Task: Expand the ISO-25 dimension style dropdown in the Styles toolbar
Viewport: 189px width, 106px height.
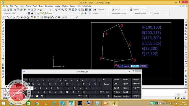Action: coord(121,9)
